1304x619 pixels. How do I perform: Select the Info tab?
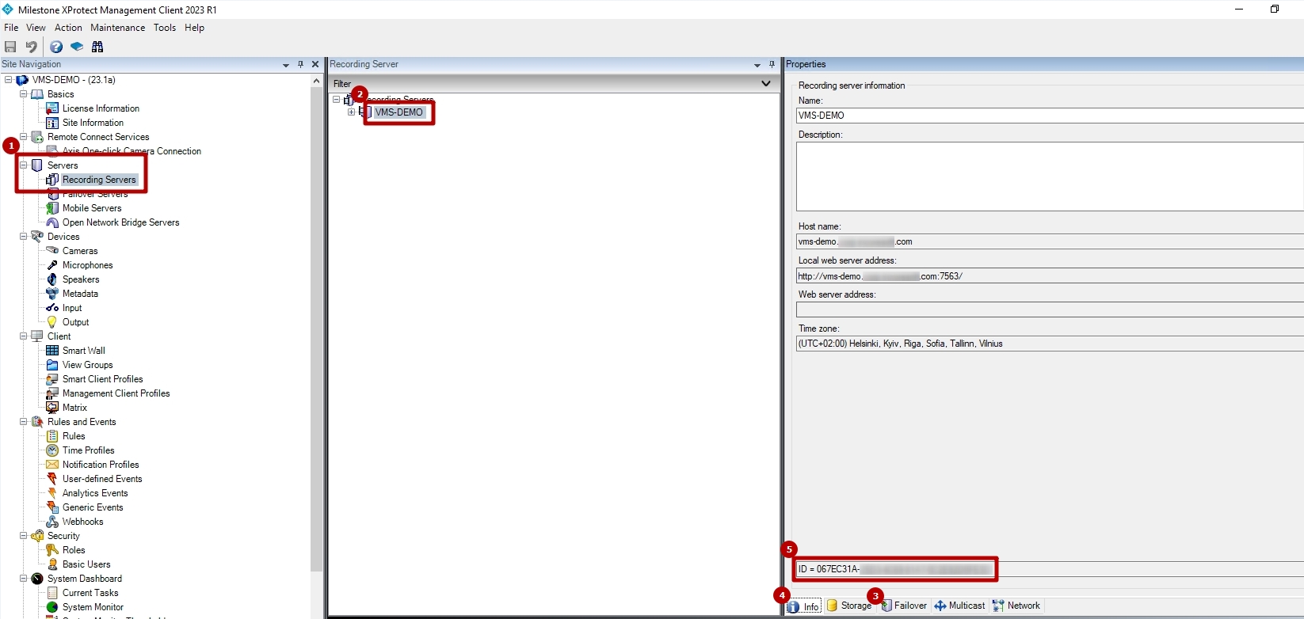click(803, 606)
